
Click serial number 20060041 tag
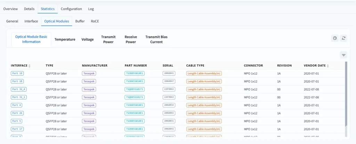point(169,73)
